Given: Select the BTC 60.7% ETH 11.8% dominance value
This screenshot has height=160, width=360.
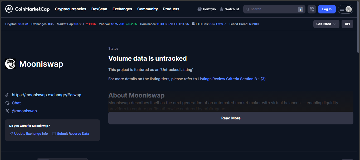Looking at the screenshot, I should [x=173, y=24].
